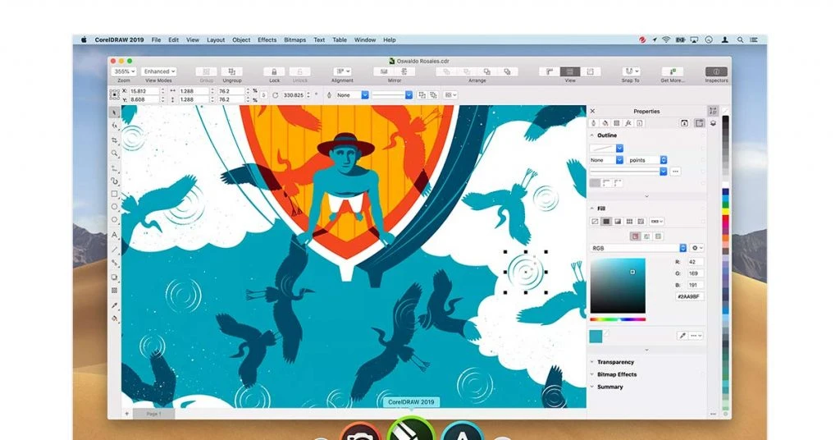
Task: Select No fill type button
Action: [x=595, y=222]
